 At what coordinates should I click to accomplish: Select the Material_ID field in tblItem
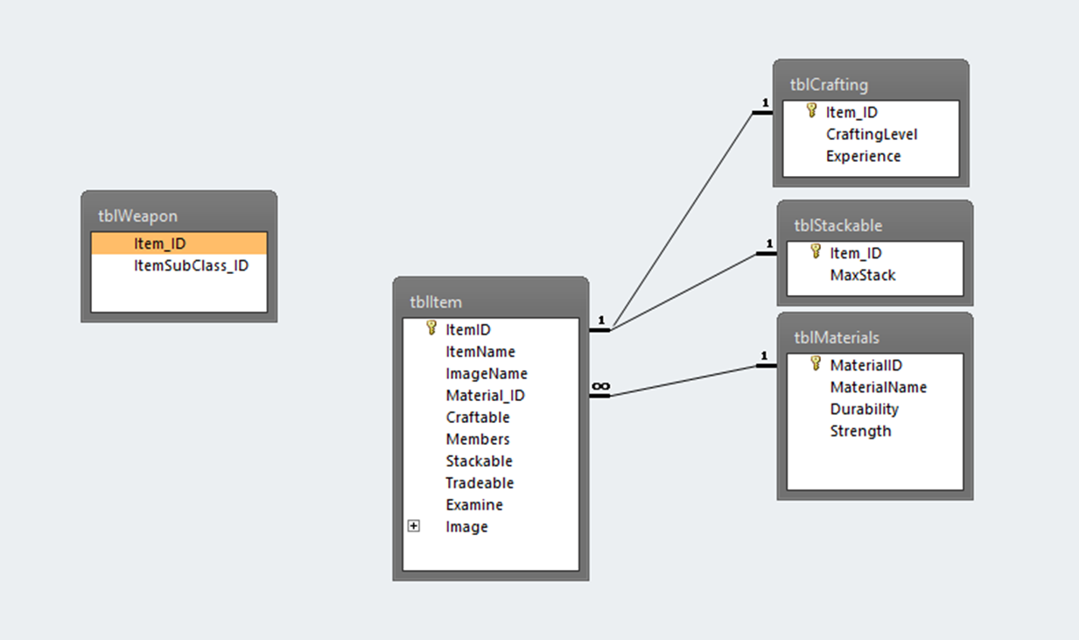pyautogui.click(x=485, y=396)
